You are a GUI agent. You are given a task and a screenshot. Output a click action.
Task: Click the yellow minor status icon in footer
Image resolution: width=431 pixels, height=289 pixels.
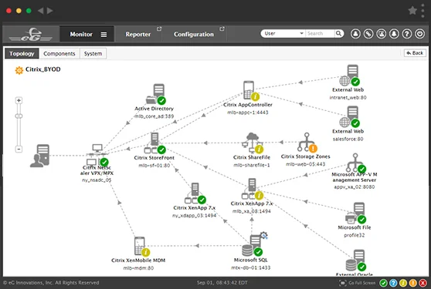403,283
